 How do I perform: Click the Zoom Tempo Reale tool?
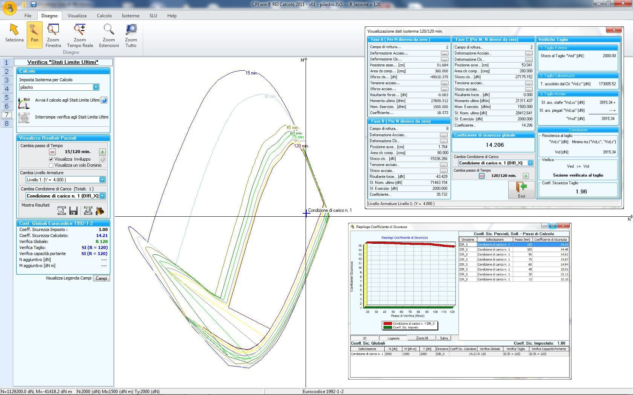tap(80, 34)
